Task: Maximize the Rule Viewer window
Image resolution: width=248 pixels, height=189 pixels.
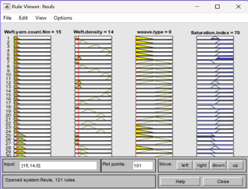Action: point(217,6)
